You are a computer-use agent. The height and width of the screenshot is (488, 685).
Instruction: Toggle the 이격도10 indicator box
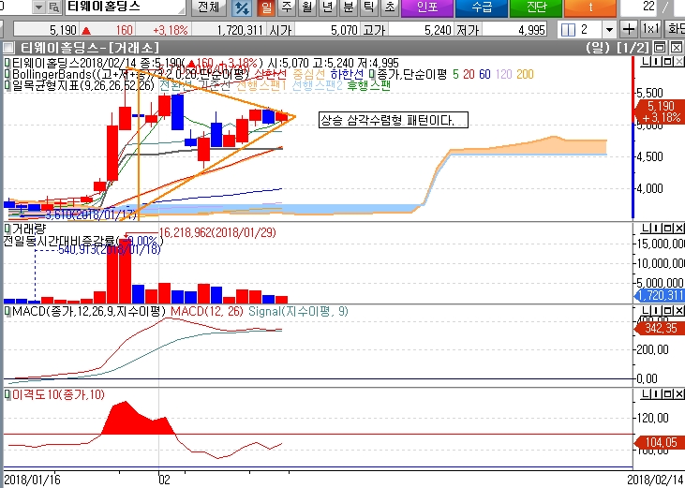[x=7, y=394]
